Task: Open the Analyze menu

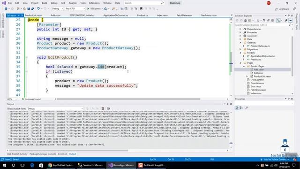Action: tap(73, 3)
